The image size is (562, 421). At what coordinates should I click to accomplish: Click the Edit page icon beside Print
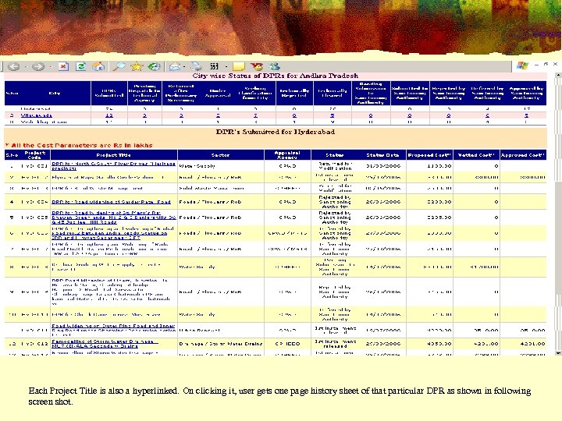pos(215,66)
